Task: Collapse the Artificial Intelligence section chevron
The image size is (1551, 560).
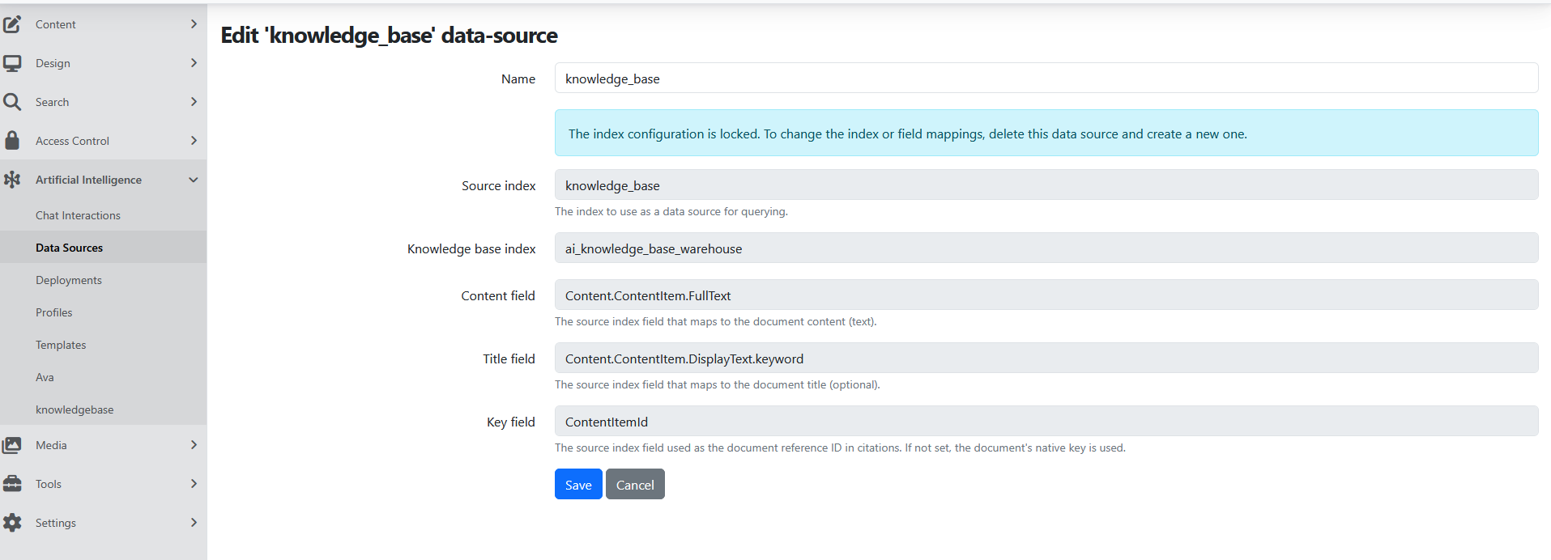Action: point(194,180)
